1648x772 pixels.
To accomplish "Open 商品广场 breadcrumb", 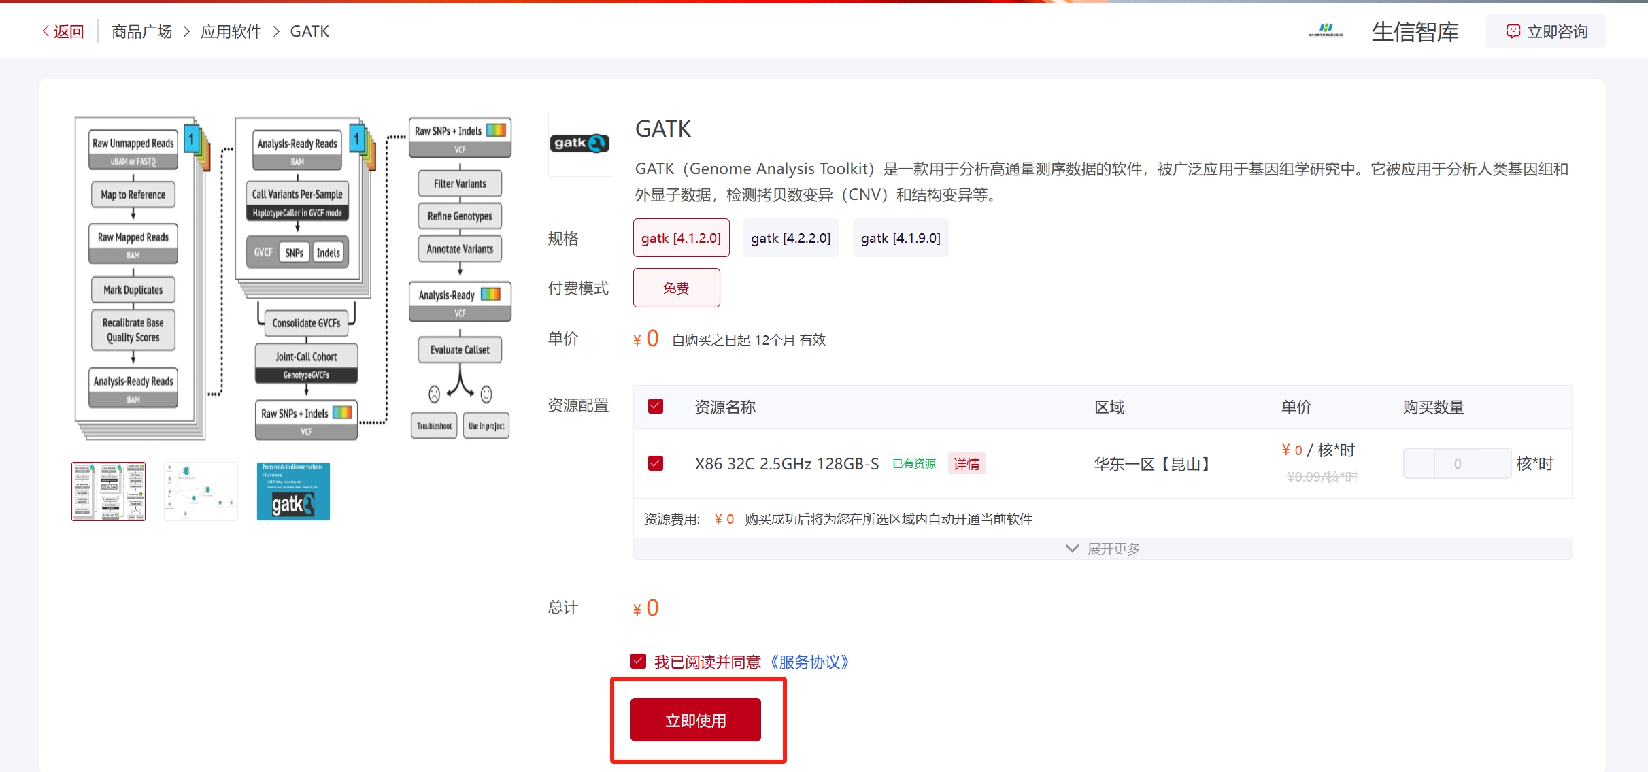I will click(141, 31).
